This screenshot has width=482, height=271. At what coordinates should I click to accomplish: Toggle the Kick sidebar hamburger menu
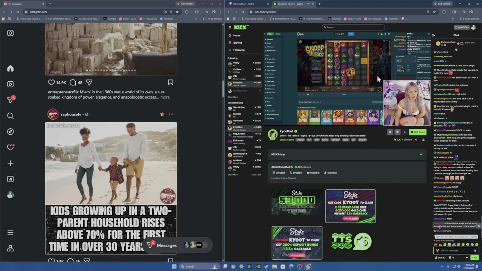(x=230, y=27)
